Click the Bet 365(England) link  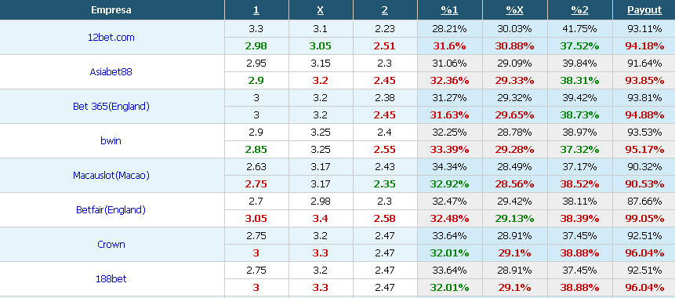[x=111, y=107]
